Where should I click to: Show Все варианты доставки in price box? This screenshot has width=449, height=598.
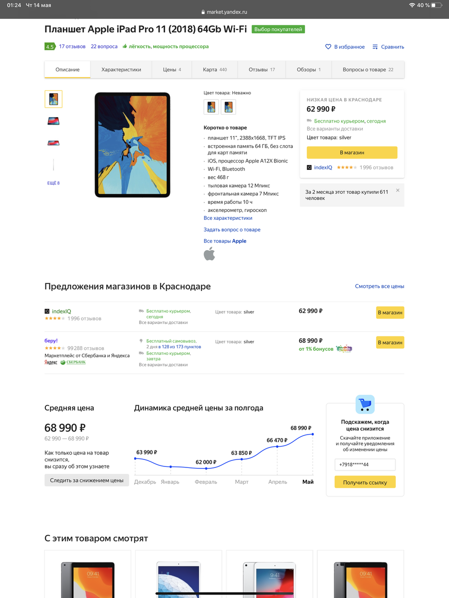(x=335, y=129)
